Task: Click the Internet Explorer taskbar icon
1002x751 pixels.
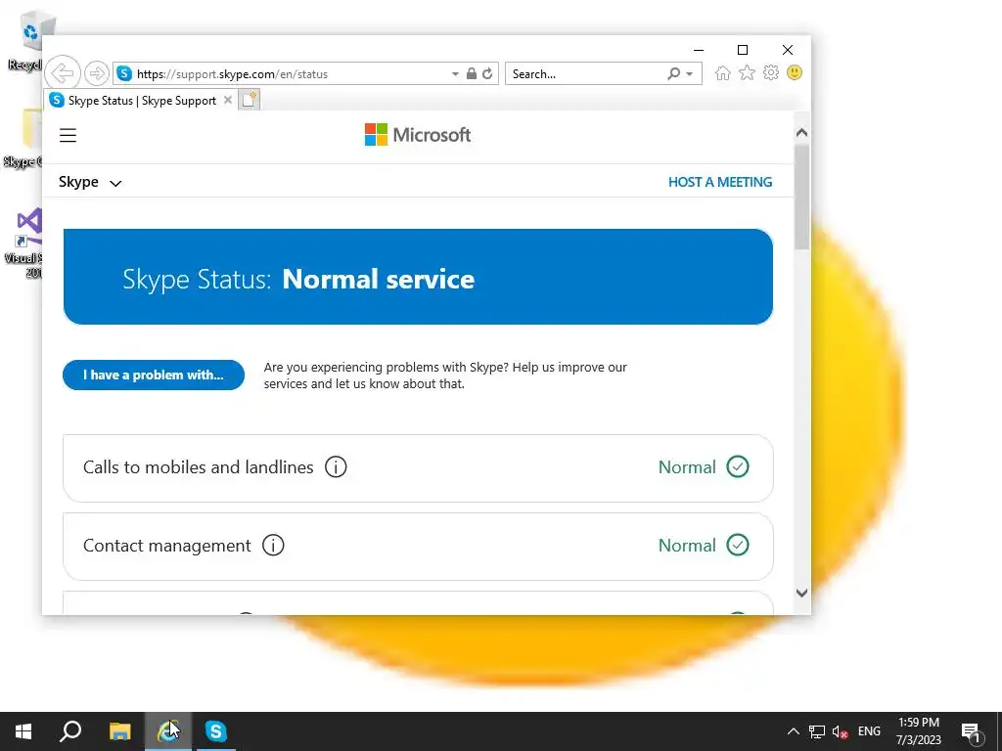Action: pos(167,731)
